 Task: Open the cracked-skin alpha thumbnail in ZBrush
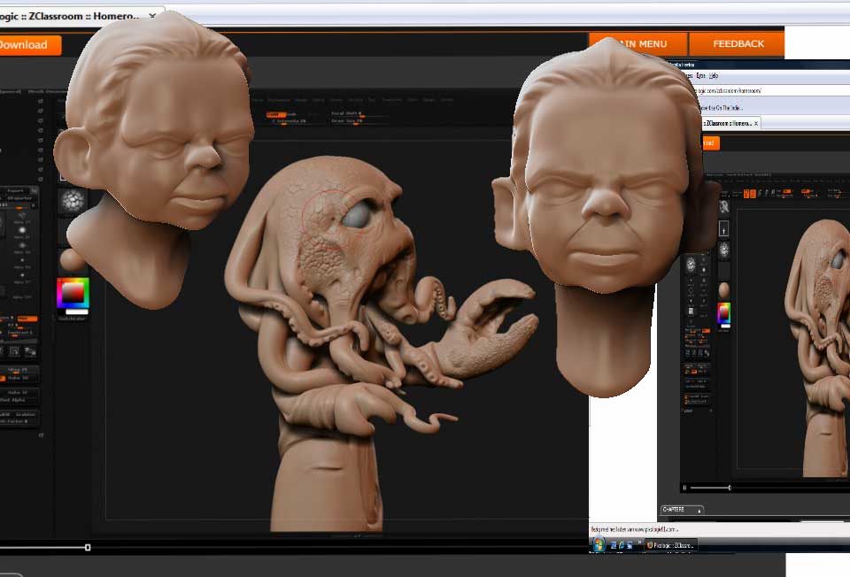(72, 201)
